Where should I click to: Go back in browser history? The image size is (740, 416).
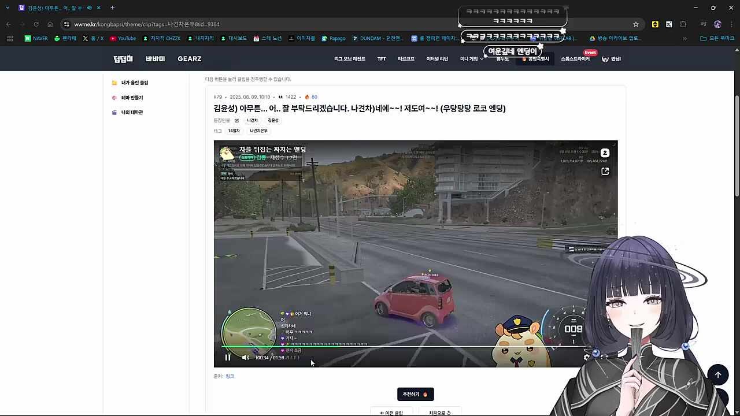point(9,24)
